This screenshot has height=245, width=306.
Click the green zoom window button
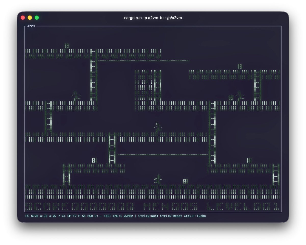click(x=36, y=18)
